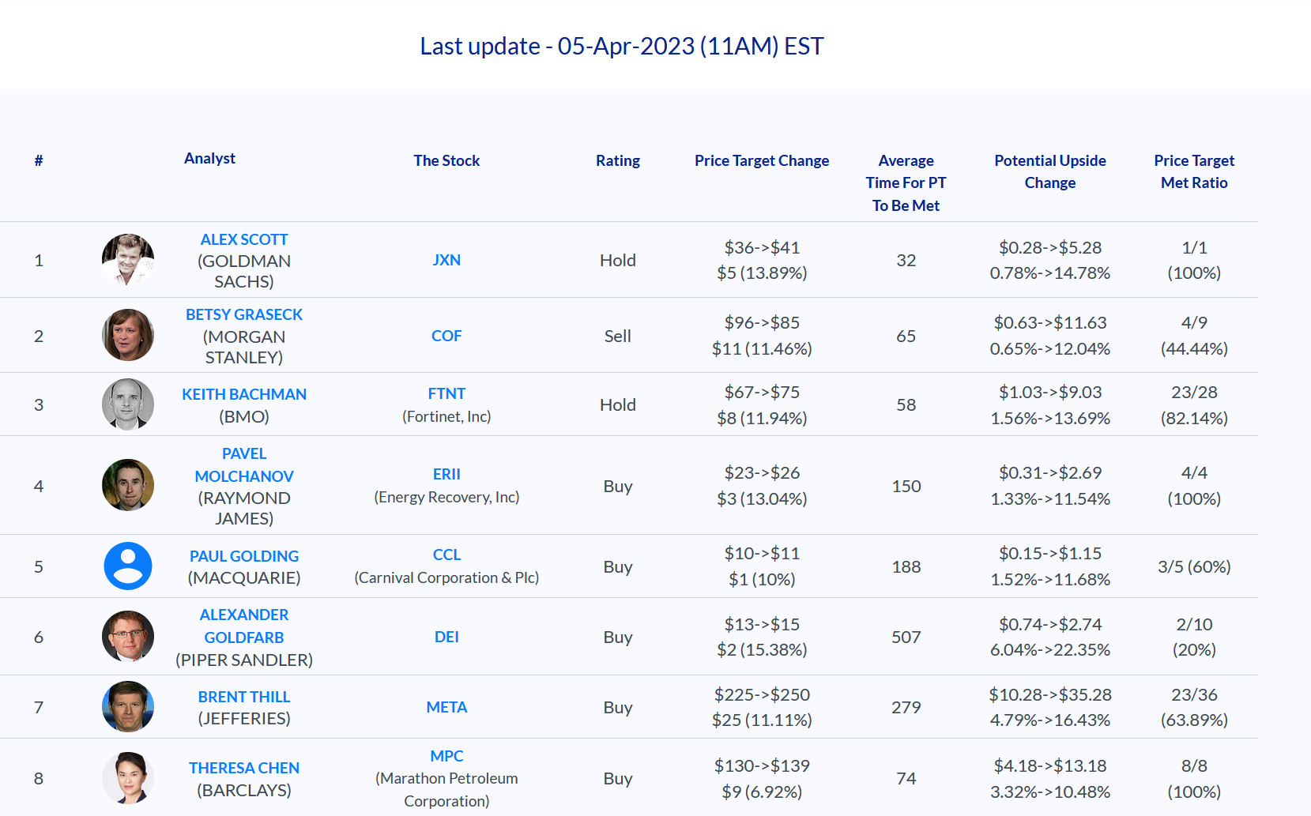Open the CCL stock ticker link
The image size is (1311, 816).
[x=446, y=555]
